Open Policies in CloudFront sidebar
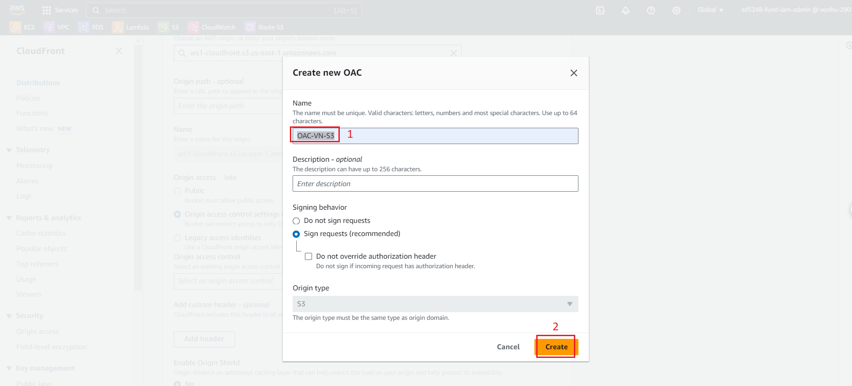The height and width of the screenshot is (386, 852). pos(28,98)
